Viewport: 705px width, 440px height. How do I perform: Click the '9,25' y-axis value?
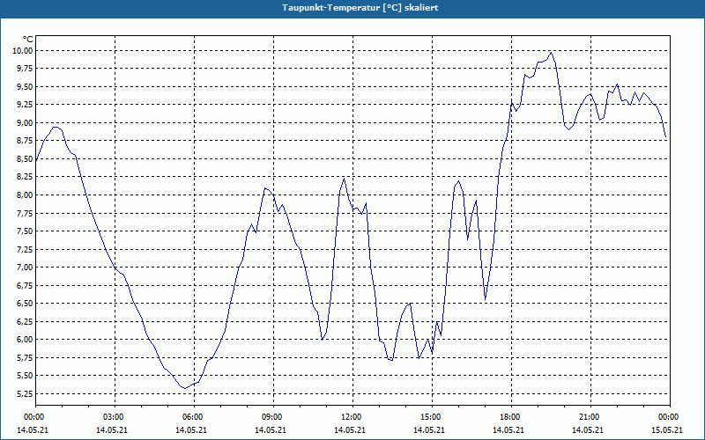(24, 105)
